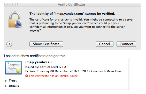
Task: Click the certificate expiry date line
Action: click(73, 71)
